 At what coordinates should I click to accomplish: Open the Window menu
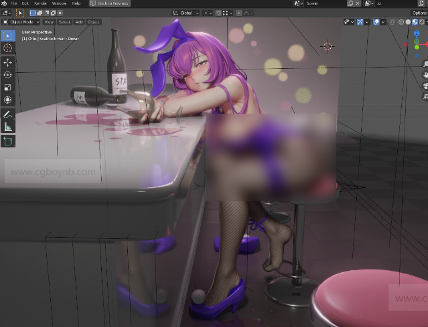(59, 3)
